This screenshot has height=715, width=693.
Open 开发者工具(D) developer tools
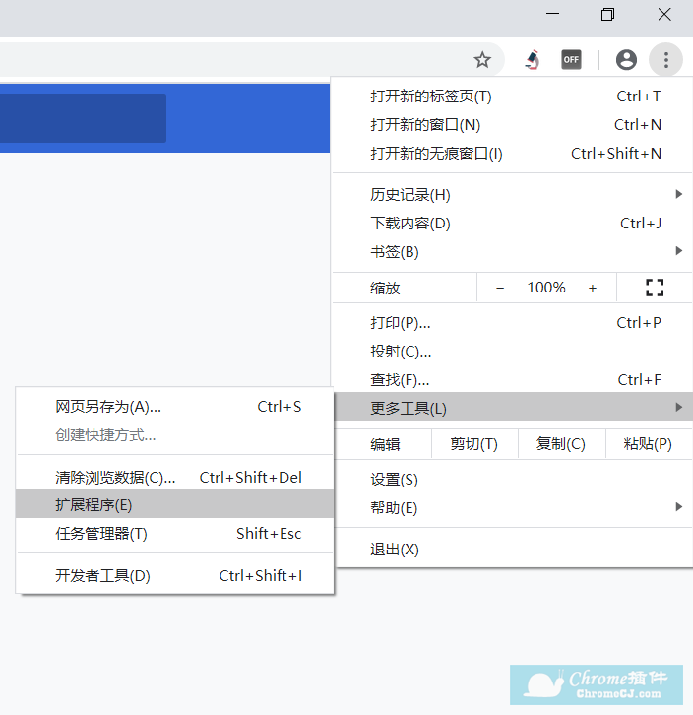click(x=174, y=576)
